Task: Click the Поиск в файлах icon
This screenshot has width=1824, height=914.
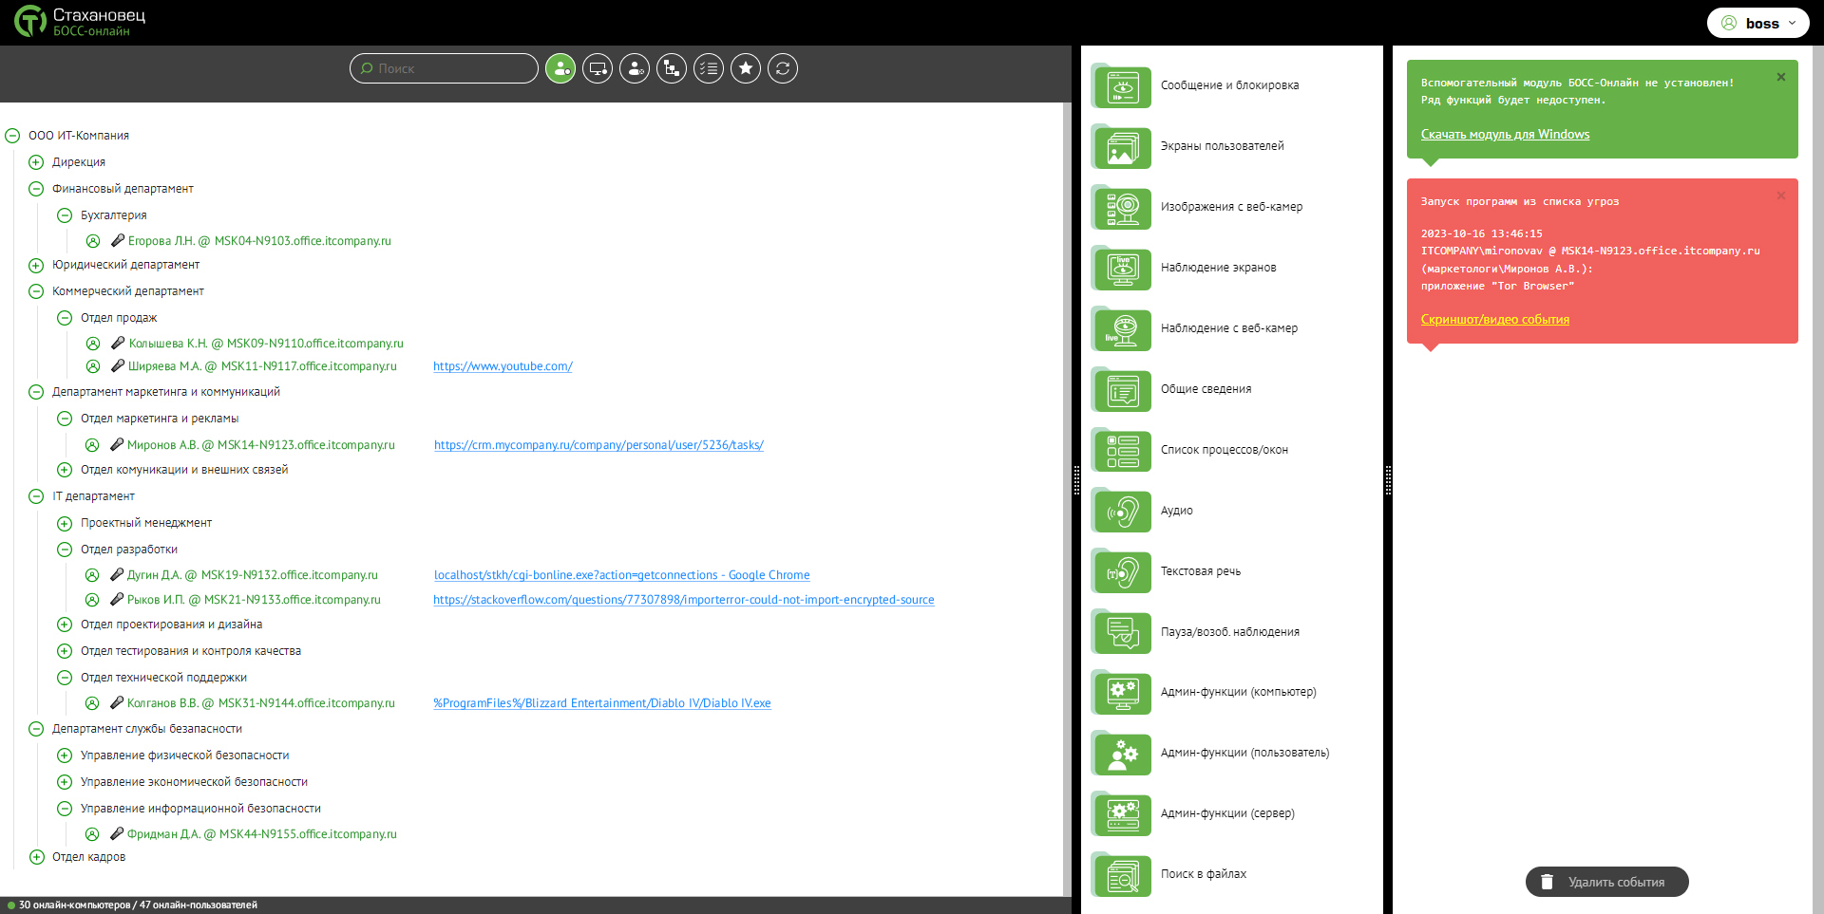Action: [x=1122, y=875]
